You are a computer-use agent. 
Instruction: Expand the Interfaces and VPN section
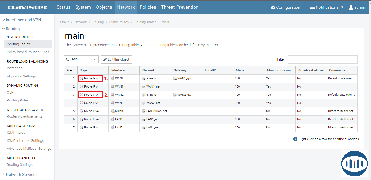23,20
